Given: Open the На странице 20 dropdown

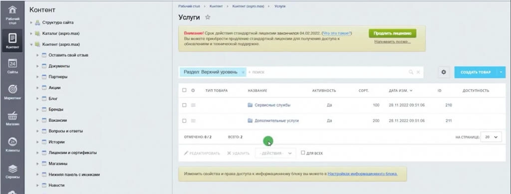Looking at the screenshot, I should point(492,137).
